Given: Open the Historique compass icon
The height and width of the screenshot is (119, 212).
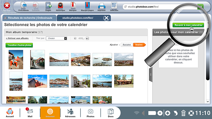Looking at the screenshot, I should pos(60,7).
